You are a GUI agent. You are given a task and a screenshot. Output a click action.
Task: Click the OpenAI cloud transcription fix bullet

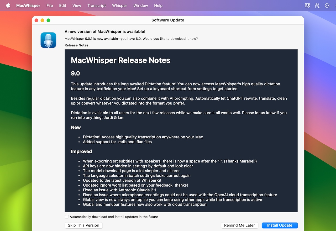180,195
